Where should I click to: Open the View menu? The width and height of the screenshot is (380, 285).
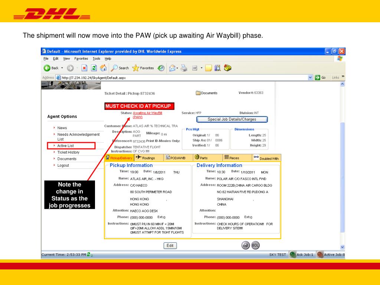[66, 59]
